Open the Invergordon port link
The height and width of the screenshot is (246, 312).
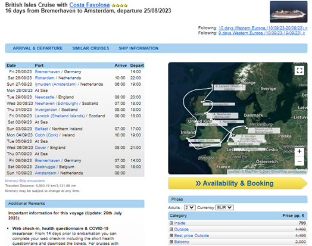(x=46, y=110)
